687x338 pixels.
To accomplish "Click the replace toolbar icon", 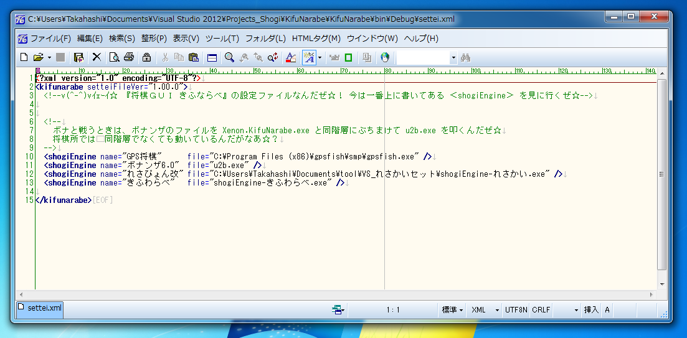I will coord(273,57).
